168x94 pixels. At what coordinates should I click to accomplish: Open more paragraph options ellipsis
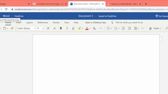point(143,28)
